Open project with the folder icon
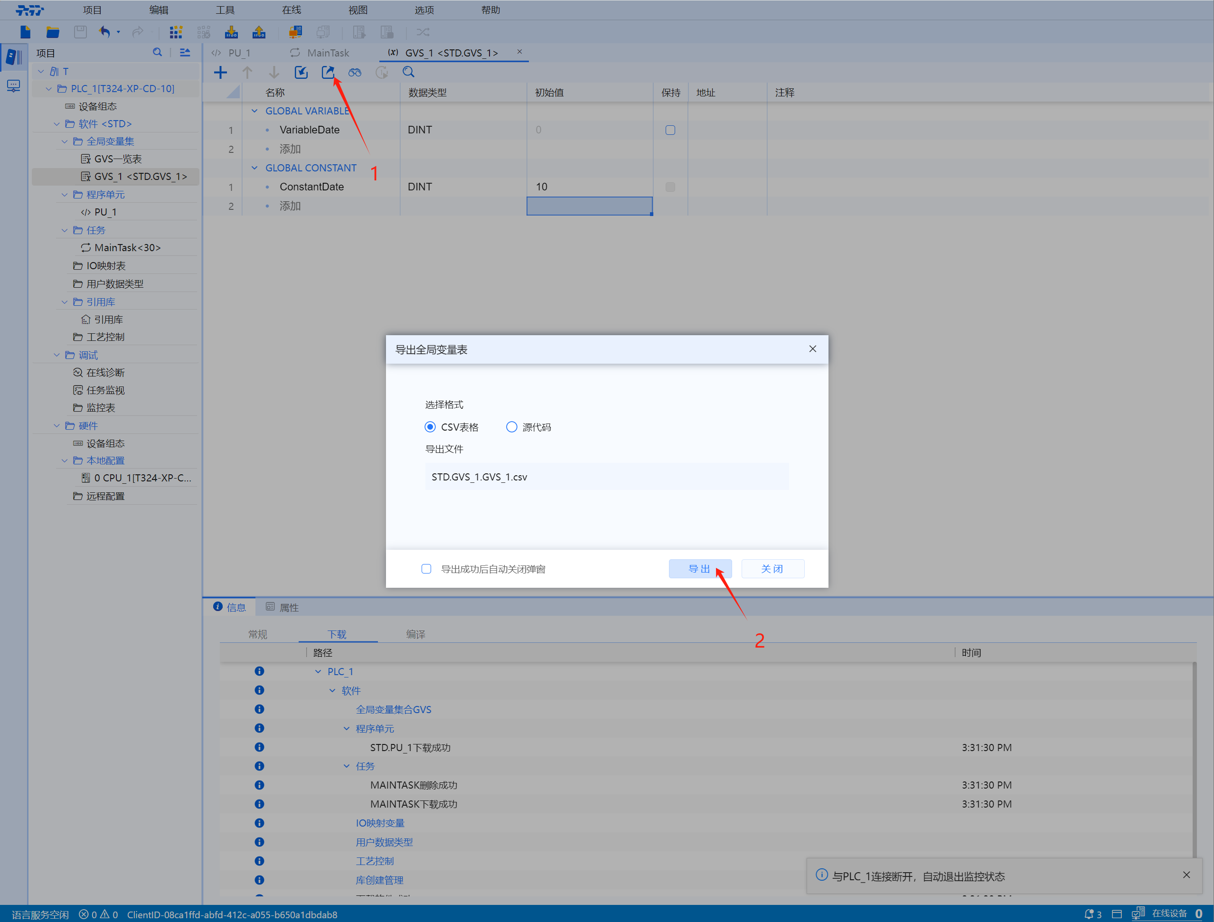 (53, 32)
